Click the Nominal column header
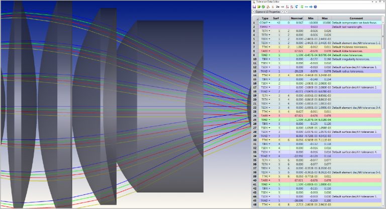The width and height of the screenshot is (386, 209). pos(297,18)
